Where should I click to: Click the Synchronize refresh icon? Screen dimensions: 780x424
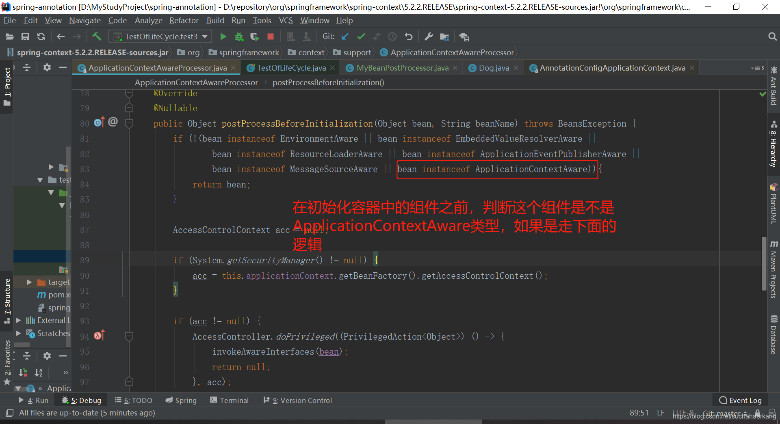pyautogui.click(x=41, y=37)
